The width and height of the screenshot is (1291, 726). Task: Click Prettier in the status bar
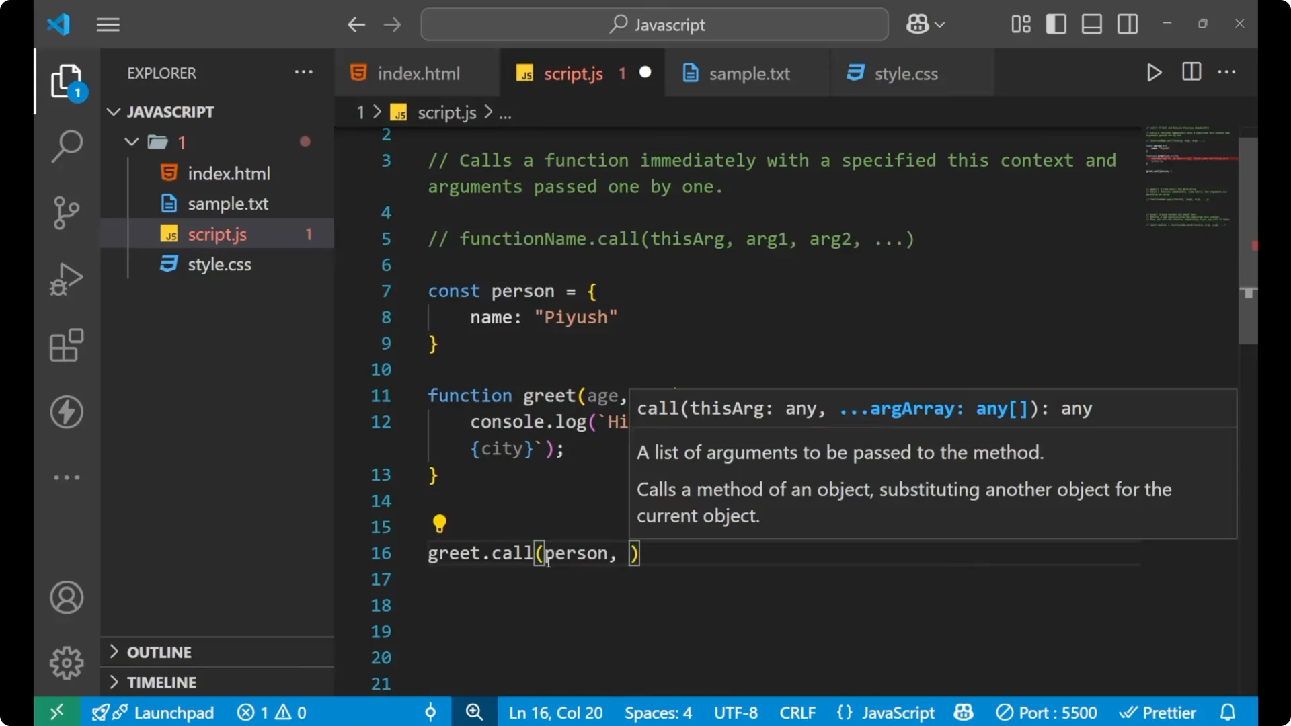pos(1158,712)
